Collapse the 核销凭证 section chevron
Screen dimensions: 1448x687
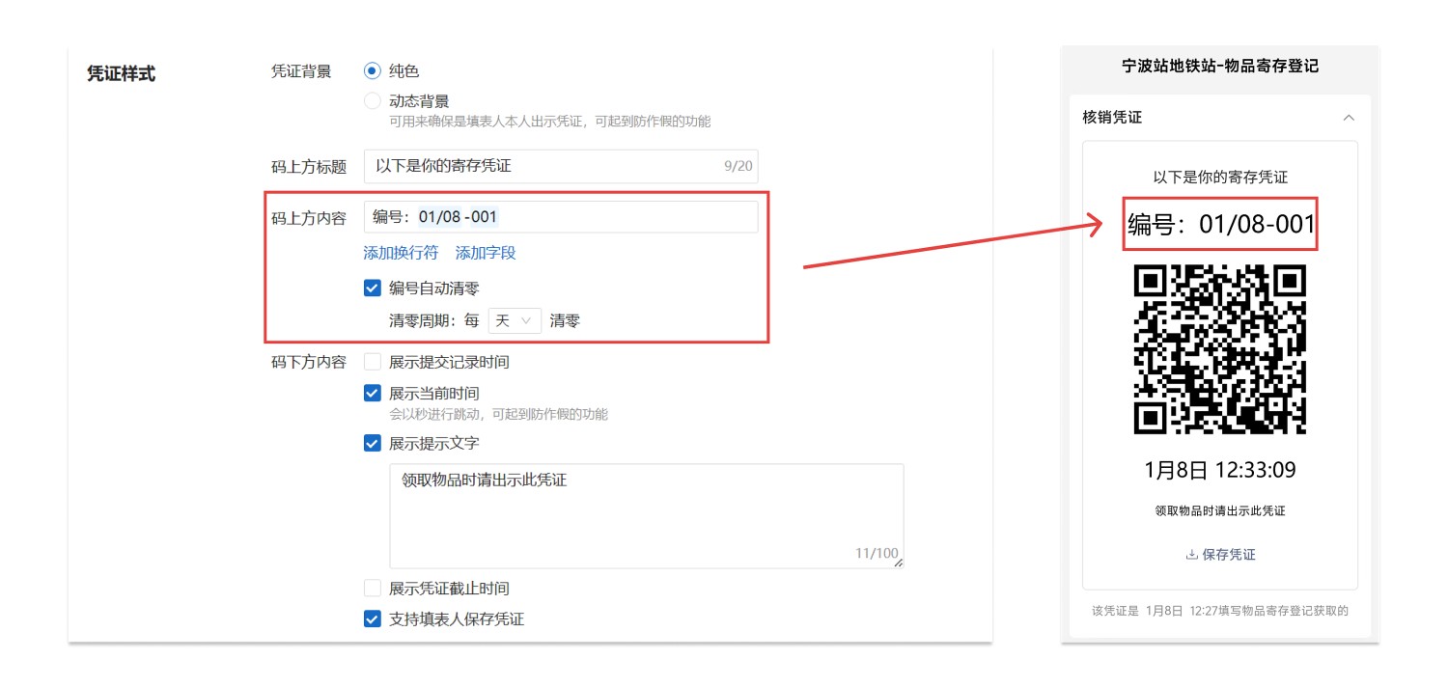(1349, 118)
